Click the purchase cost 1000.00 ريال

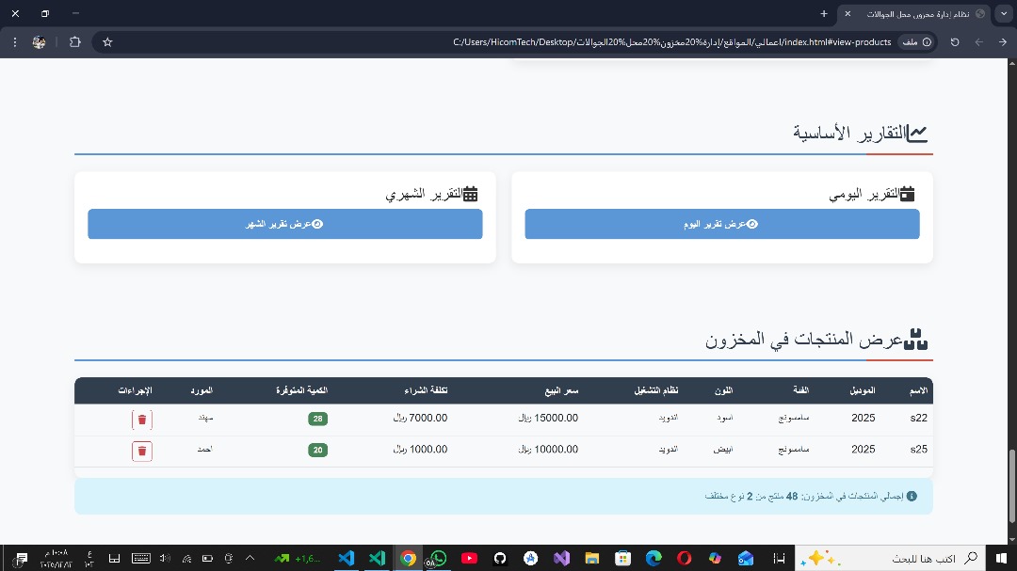click(x=420, y=449)
